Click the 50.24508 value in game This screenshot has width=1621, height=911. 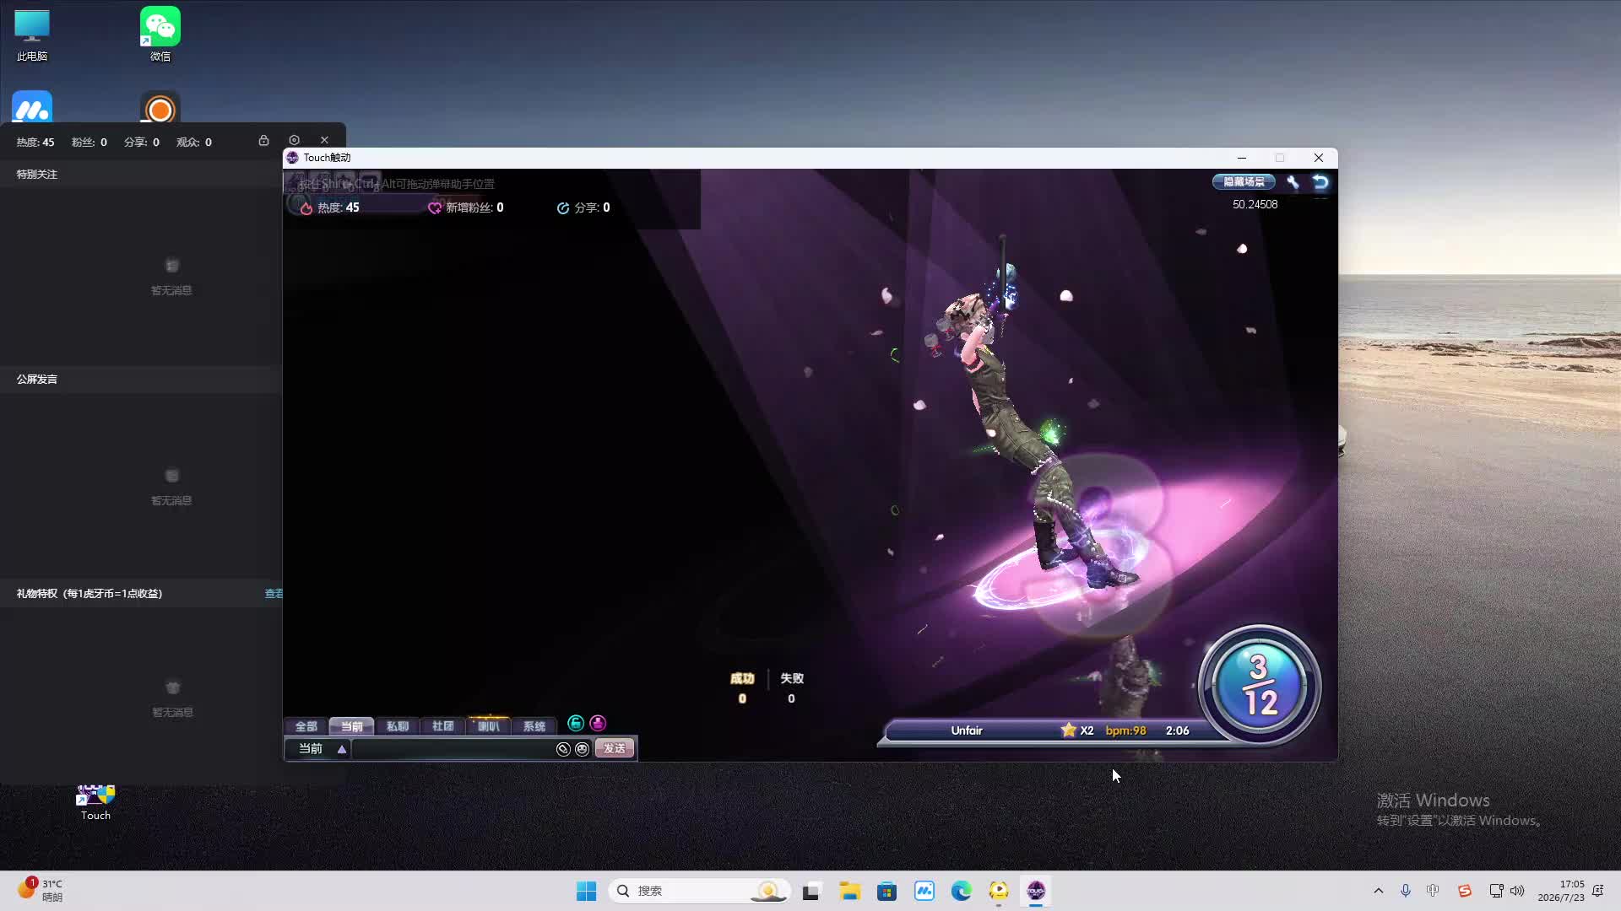(1255, 205)
